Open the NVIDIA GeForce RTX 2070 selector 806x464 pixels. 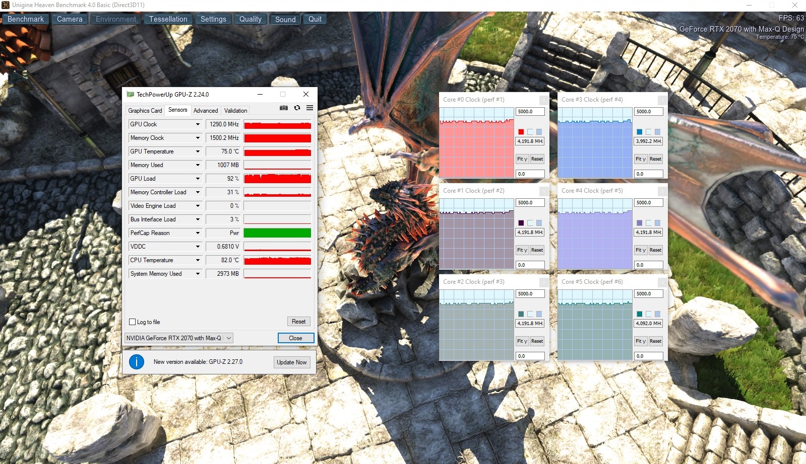pos(179,338)
